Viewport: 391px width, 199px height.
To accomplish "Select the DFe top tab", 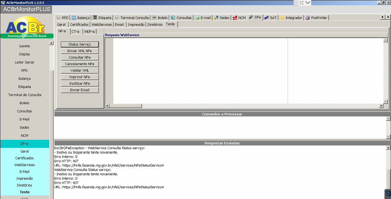I will tap(255, 17).
